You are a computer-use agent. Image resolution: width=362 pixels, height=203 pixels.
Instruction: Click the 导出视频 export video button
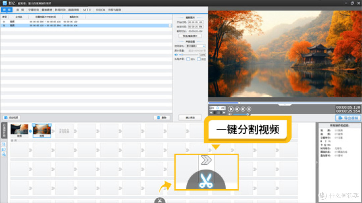coord(348,118)
